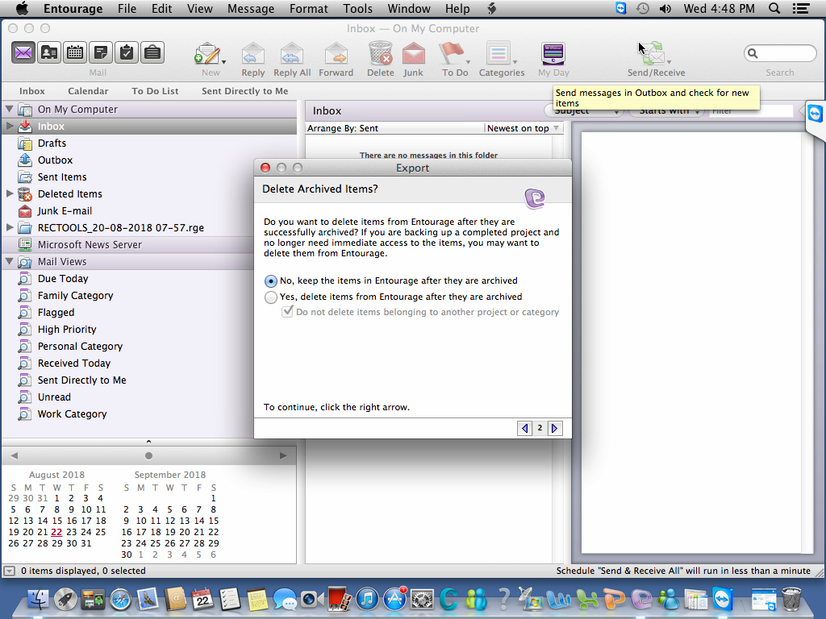The image size is (826, 619).
Task: Switch to Mail view icon
Action: click(x=23, y=52)
